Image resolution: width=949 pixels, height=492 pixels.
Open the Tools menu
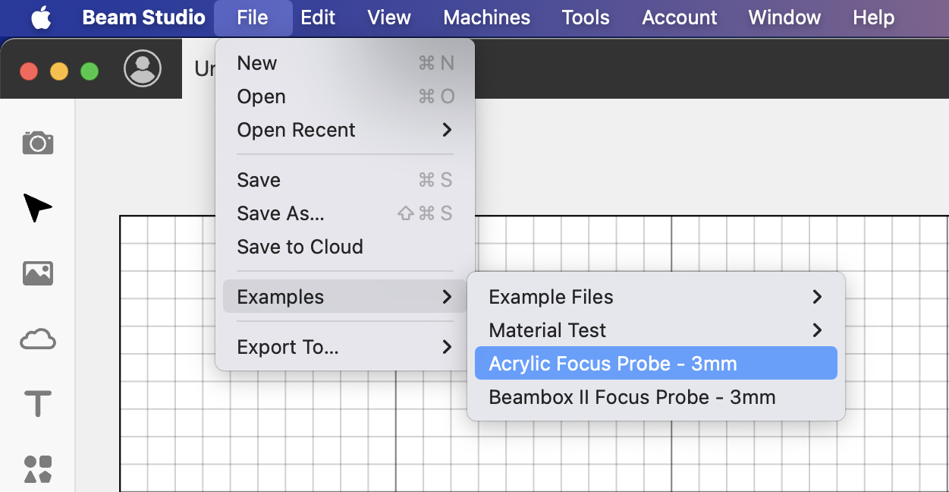(586, 17)
